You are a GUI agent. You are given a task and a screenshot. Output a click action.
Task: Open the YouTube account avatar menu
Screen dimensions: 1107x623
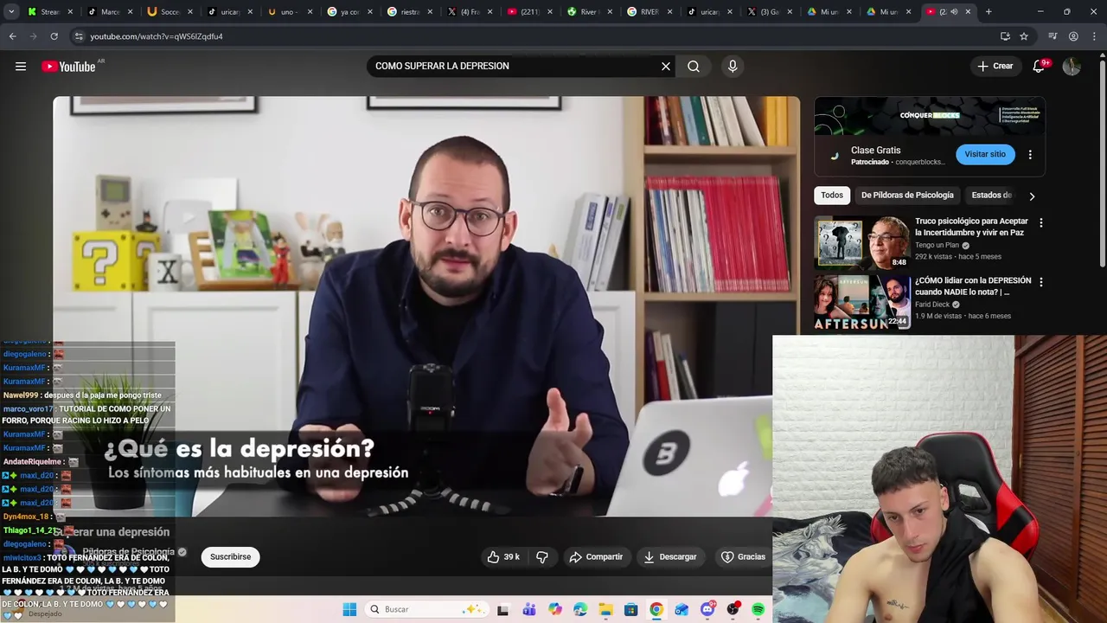pyautogui.click(x=1072, y=67)
